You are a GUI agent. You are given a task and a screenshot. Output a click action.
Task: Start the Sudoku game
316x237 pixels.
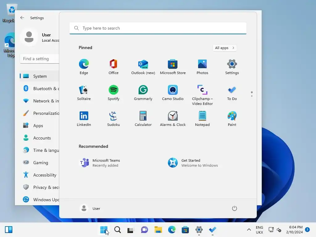tap(114, 119)
